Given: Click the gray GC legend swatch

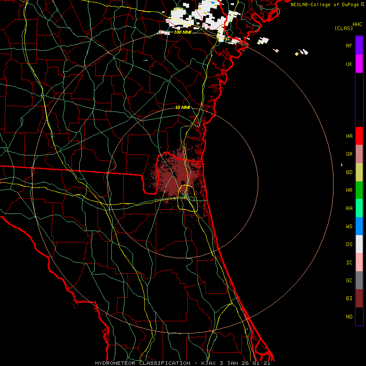Looking at the screenshot, I should [359, 280].
